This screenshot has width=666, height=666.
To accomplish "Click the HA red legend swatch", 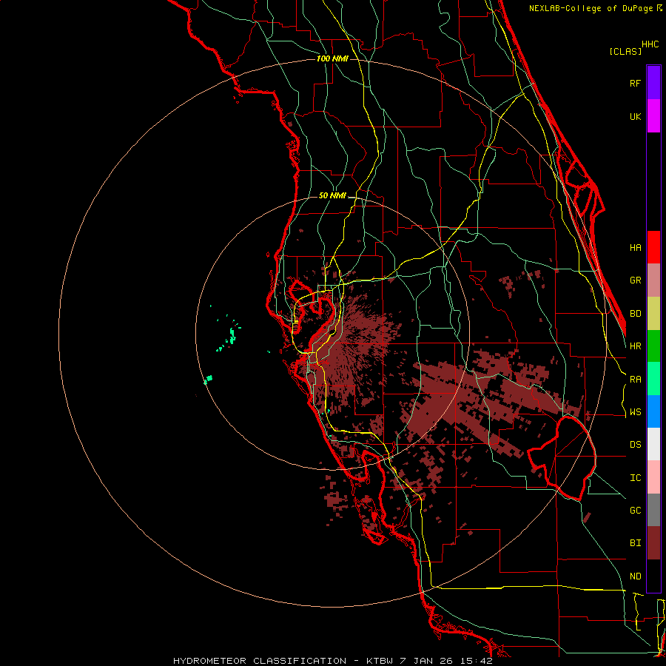I will pyautogui.click(x=653, y=247).
